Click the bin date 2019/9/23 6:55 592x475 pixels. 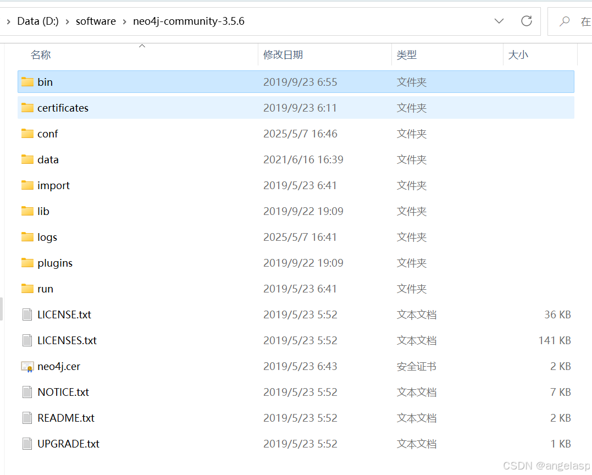[300, 82]
